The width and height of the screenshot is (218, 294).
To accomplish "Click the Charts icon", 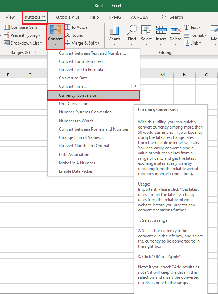I will [x=115, y=30].
